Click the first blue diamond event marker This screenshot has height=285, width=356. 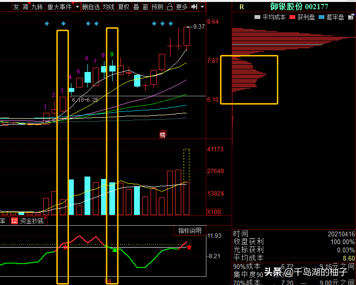[x=47, y=23]
